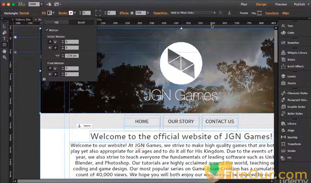Open the Graphic Styles panel

pyautogui.click(x=293, y=107)
